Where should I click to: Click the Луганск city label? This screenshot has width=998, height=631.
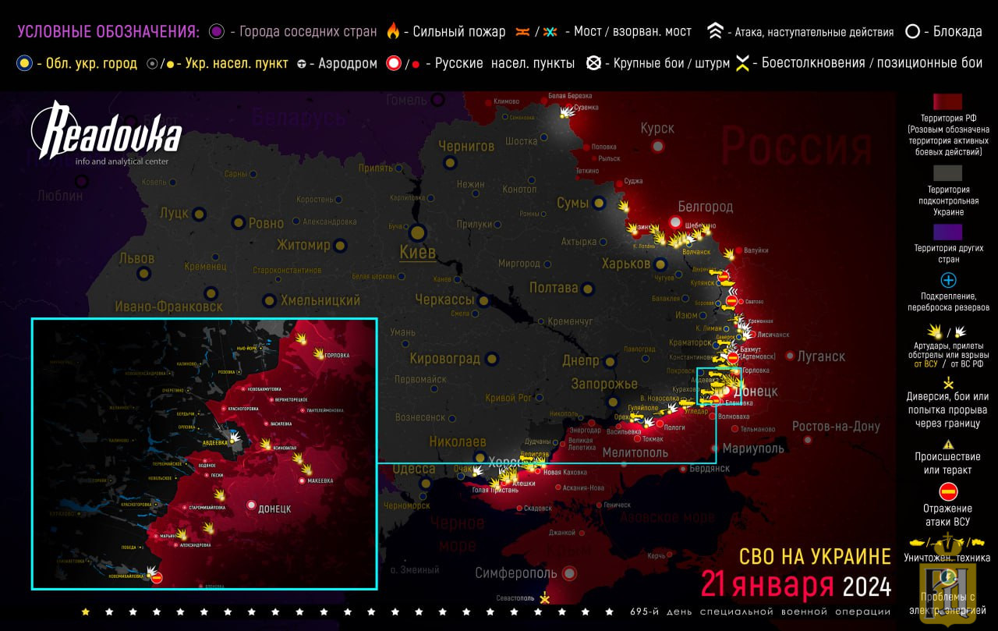[x=821, y=356]
